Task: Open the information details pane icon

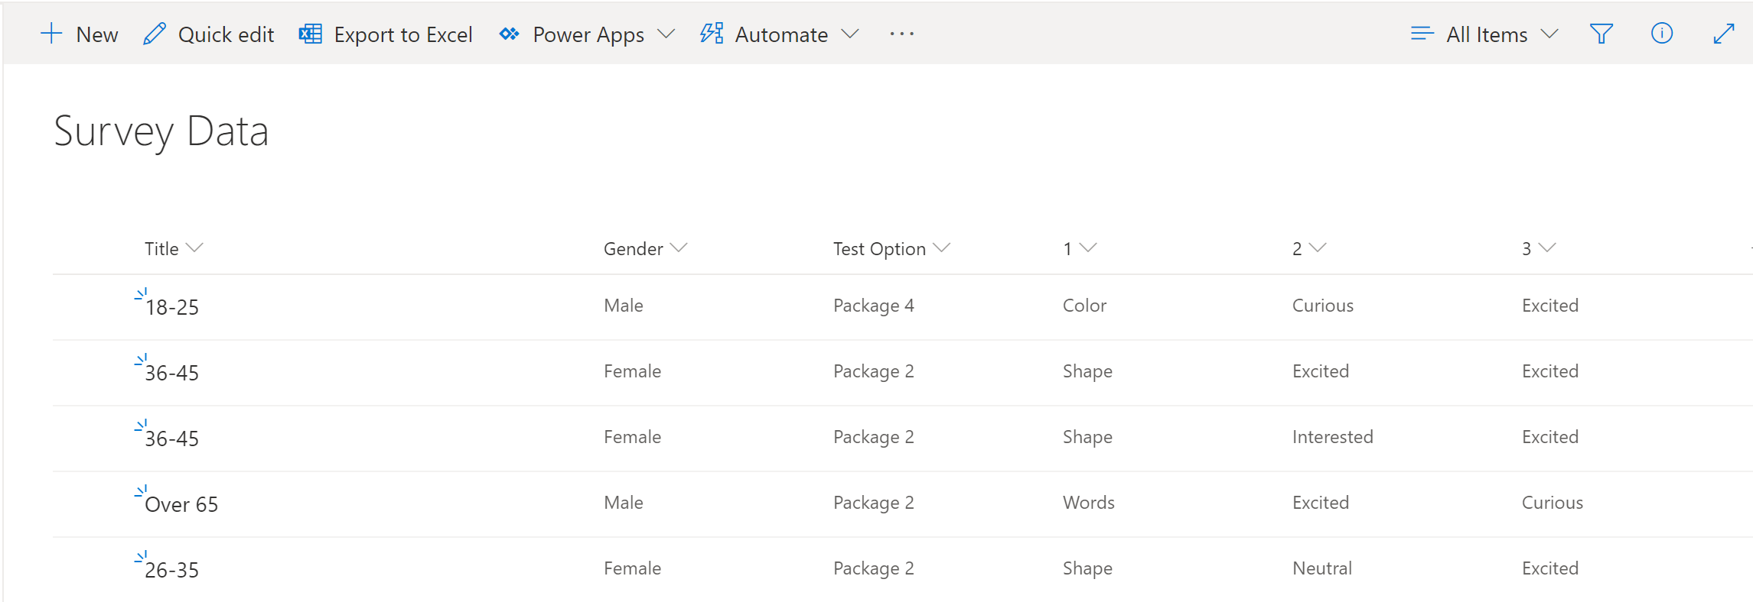Action: 1661,34
